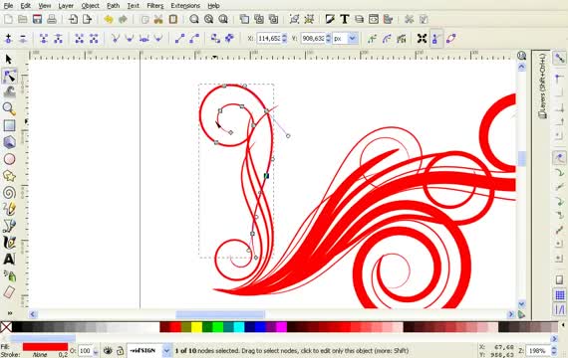Expand hidden toolbox tools arrow
The height and width of the screenshot is (358, 568).
click(10, 313)
